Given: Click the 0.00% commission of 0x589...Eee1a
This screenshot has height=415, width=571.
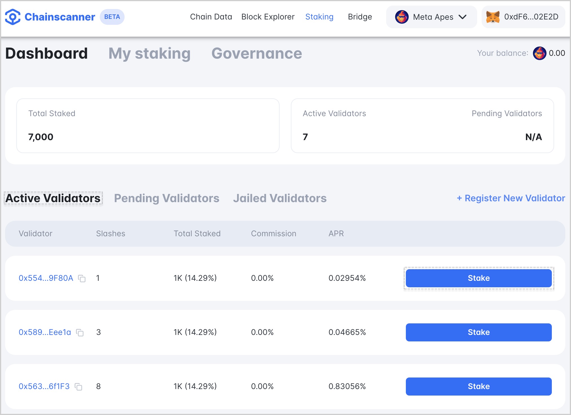Looking at the screenshot, I should pos(262,332).
